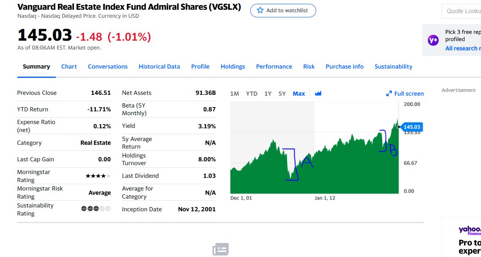
Task: Click the chart type area icon
Action: tap(318, 93)
